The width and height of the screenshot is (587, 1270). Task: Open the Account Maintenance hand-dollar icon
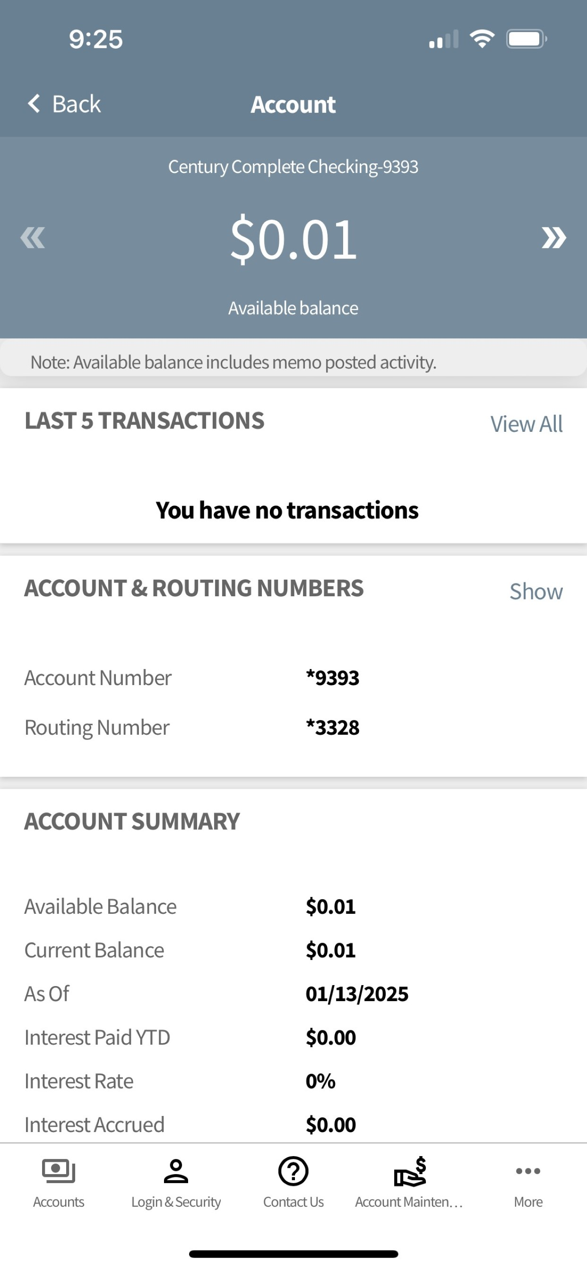pyautogui.click(x=410, y=1171)
